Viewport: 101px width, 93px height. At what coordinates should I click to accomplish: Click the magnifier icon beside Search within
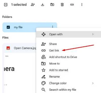43,90
